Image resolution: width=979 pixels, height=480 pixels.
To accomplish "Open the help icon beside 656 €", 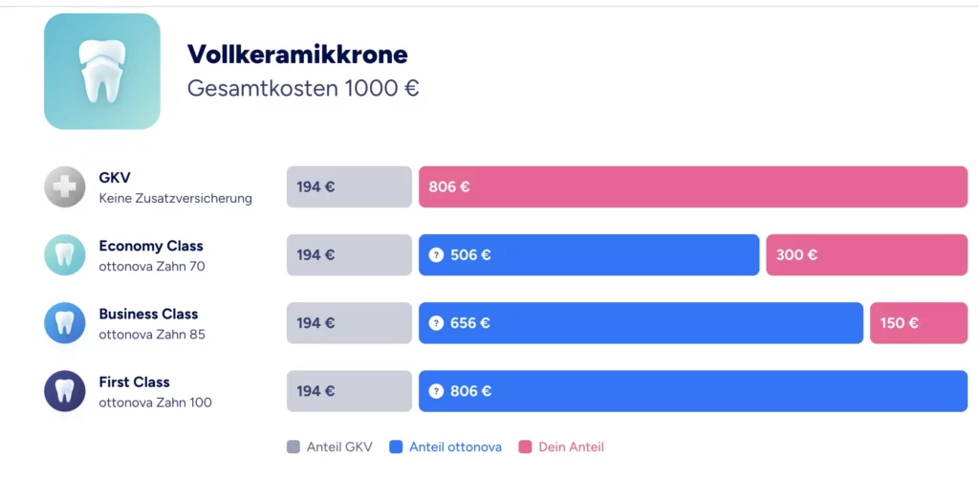I will pos(436,322).
